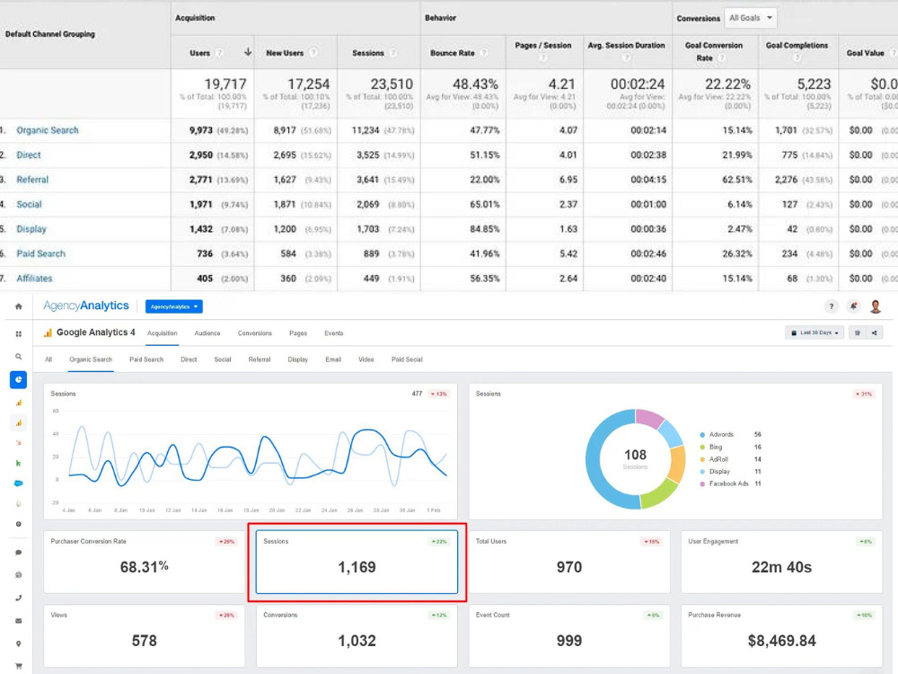Click the Adwords legend color dot
Image resolution: width=898 pixels, height=674 pixels.
703,434
